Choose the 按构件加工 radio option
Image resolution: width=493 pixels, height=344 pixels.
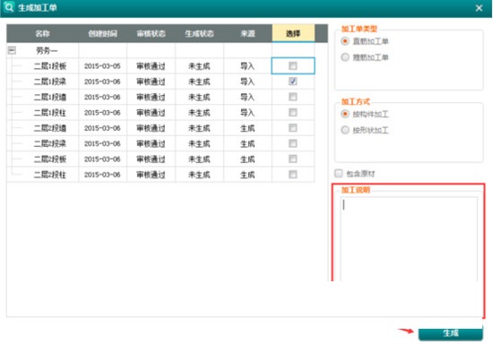345,114
